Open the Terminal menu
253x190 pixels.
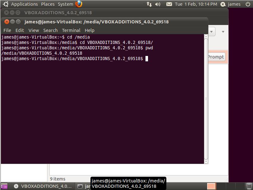pyautogui.click(x=71, y=30)
